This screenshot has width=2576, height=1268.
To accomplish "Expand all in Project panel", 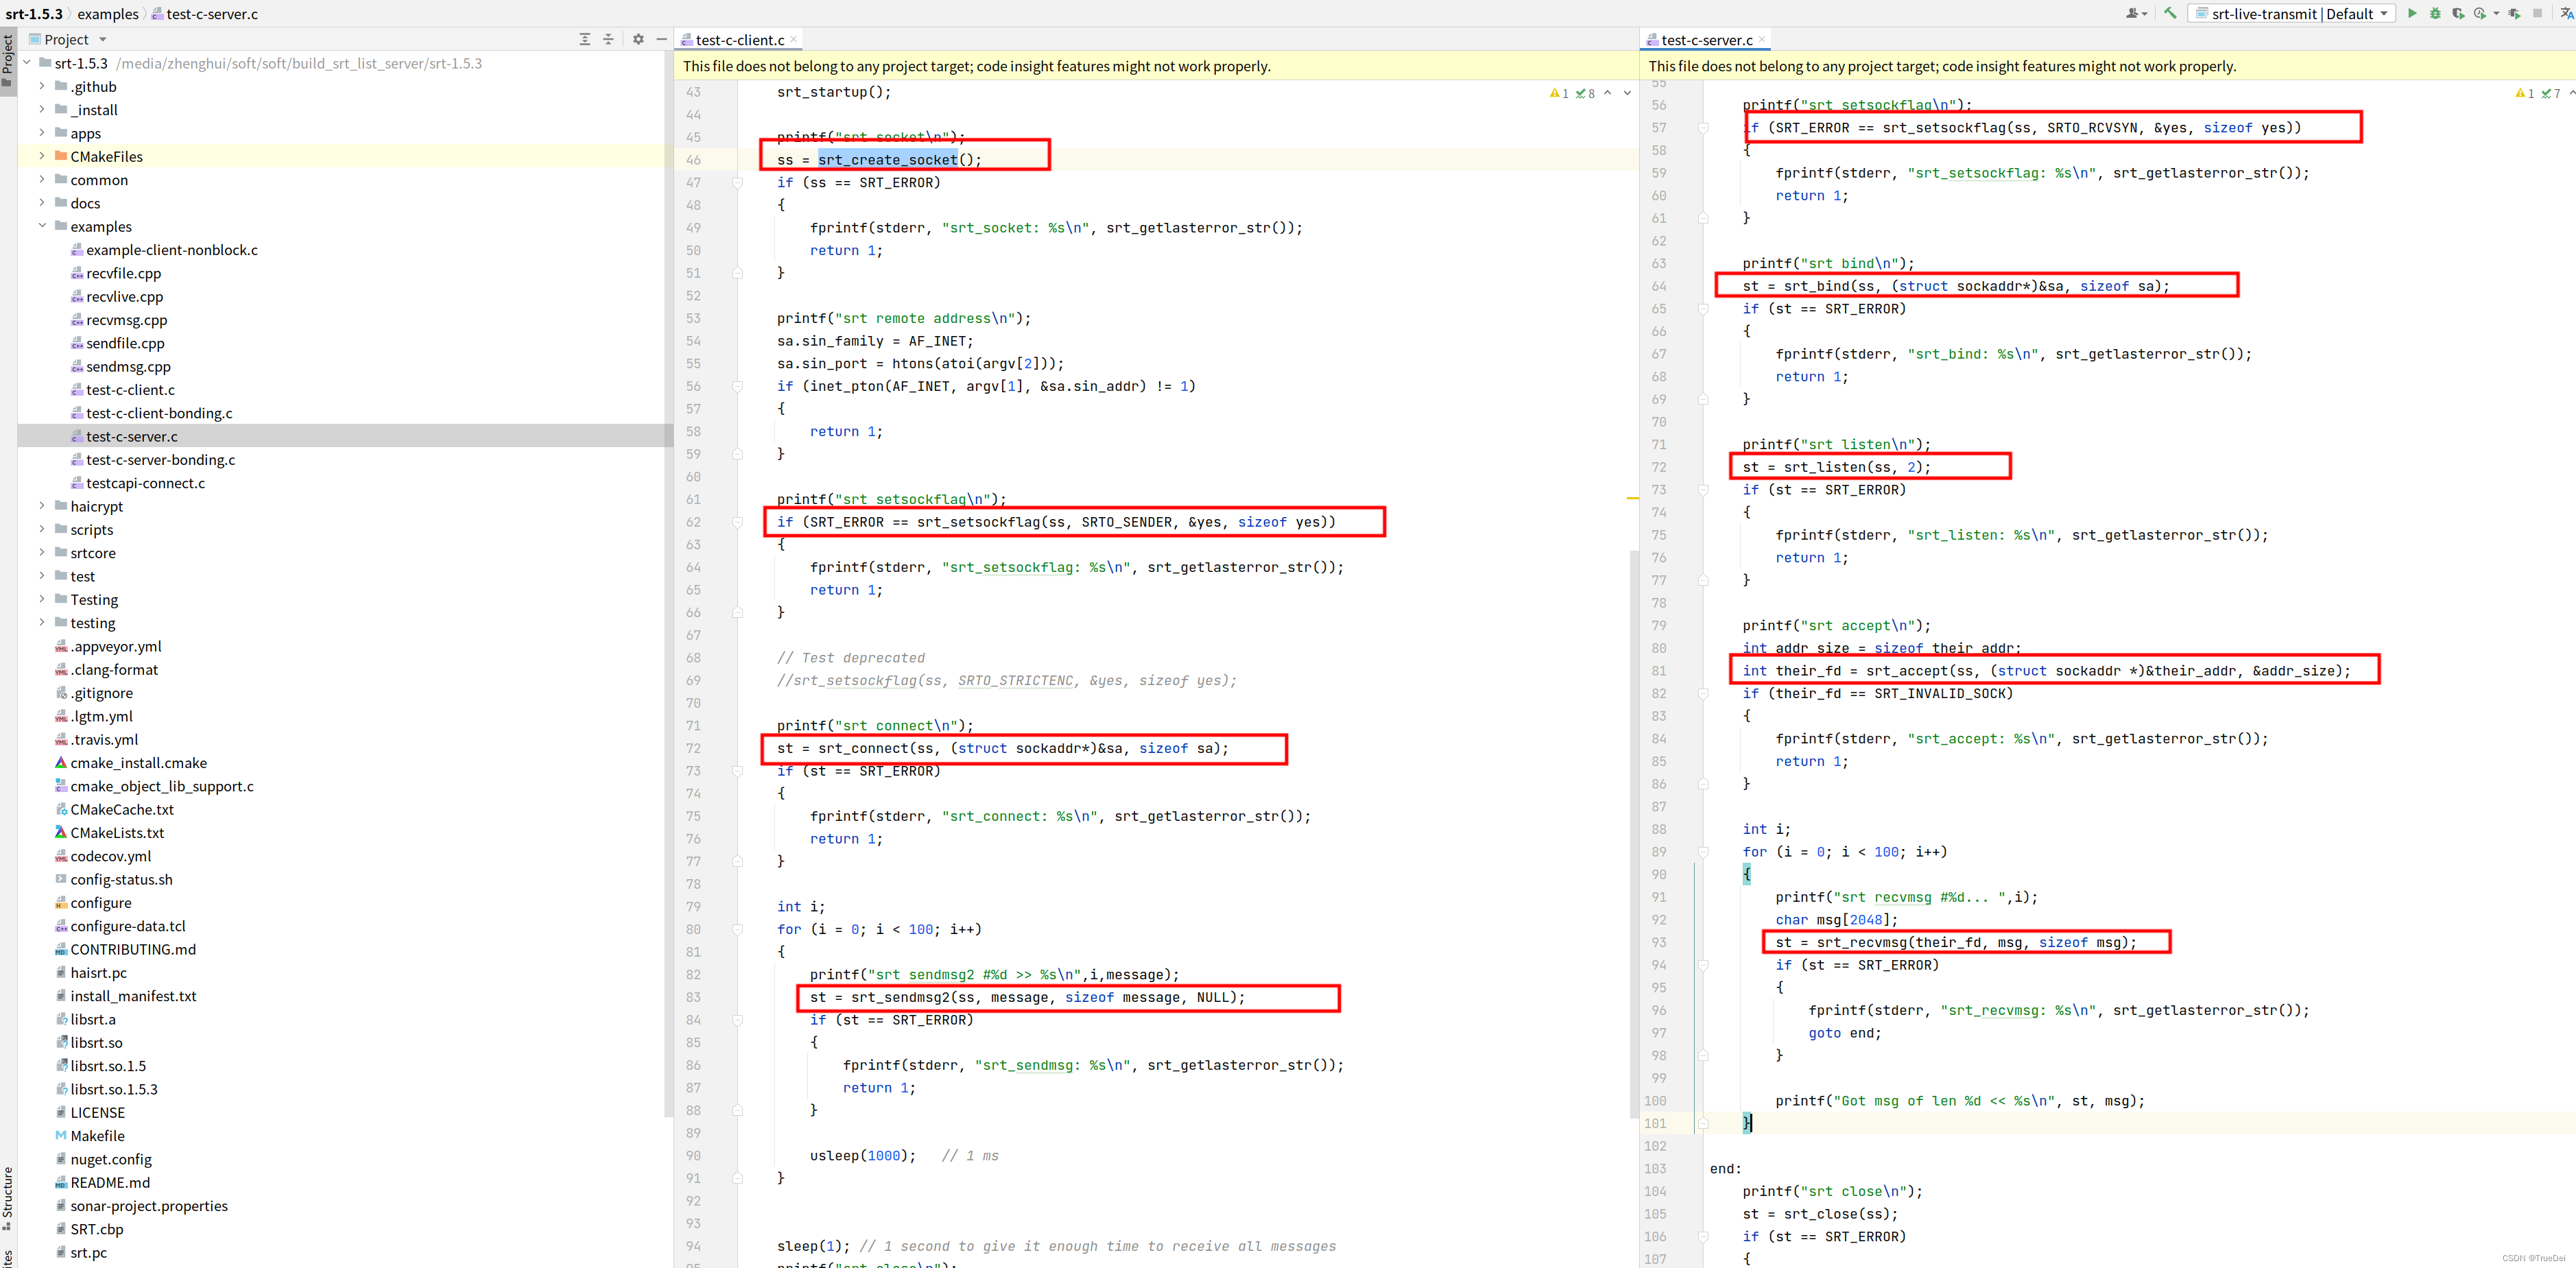I will click(585, 39).
